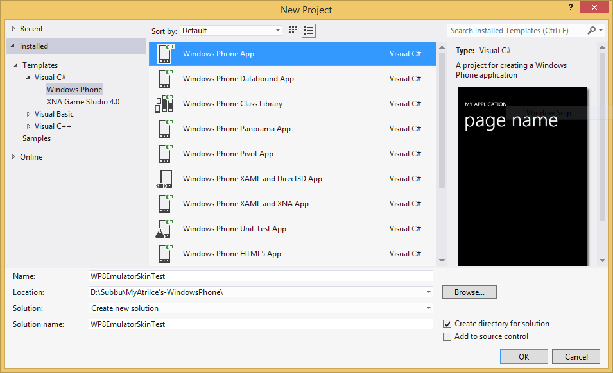
Task: Confirm with the OK button
Action: [x=523, y=356]
